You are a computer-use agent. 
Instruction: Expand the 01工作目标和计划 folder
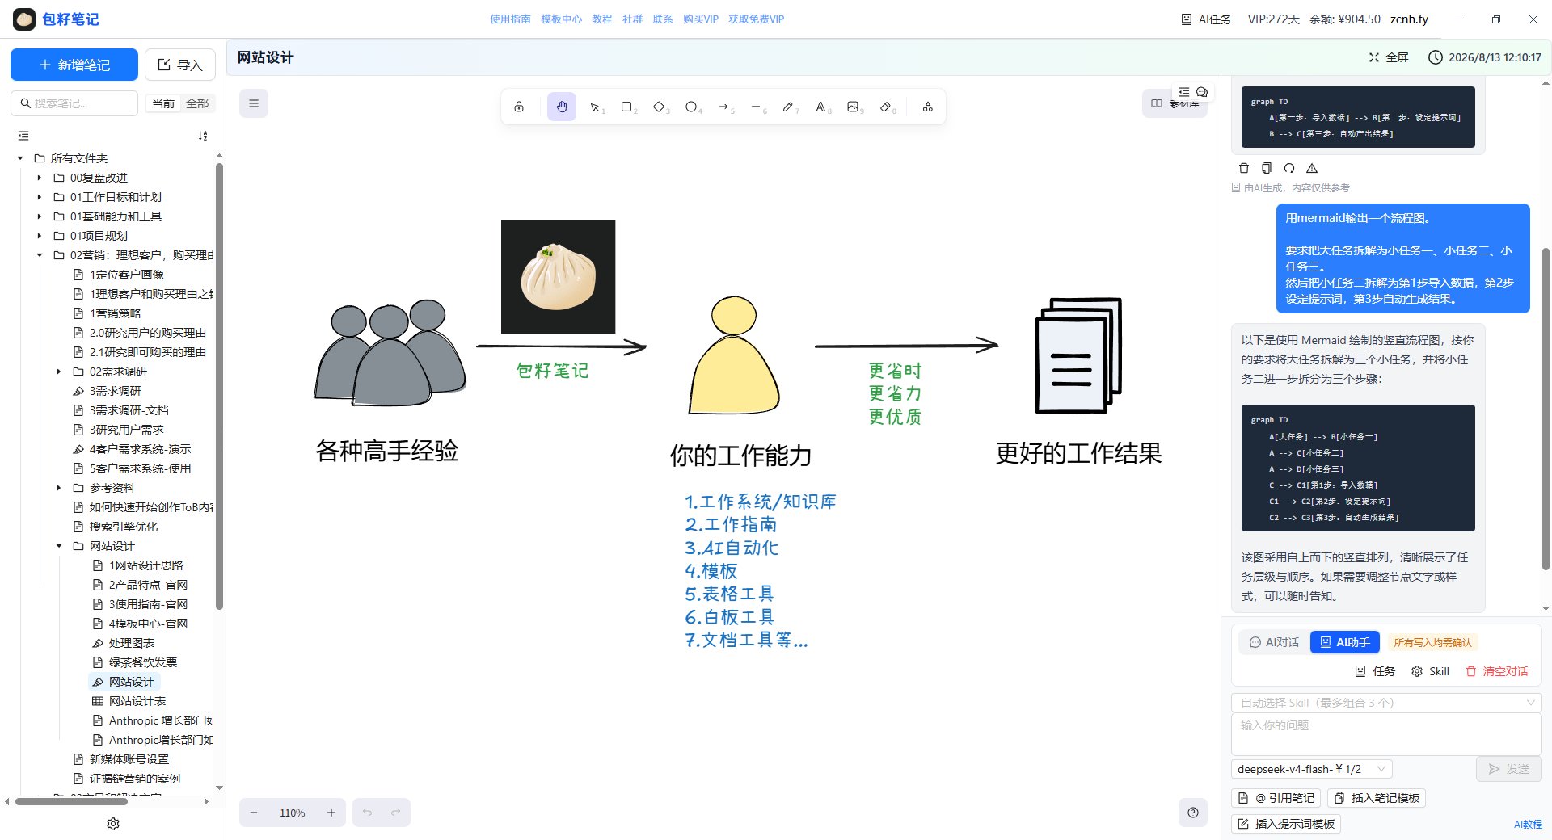[40, 197]
